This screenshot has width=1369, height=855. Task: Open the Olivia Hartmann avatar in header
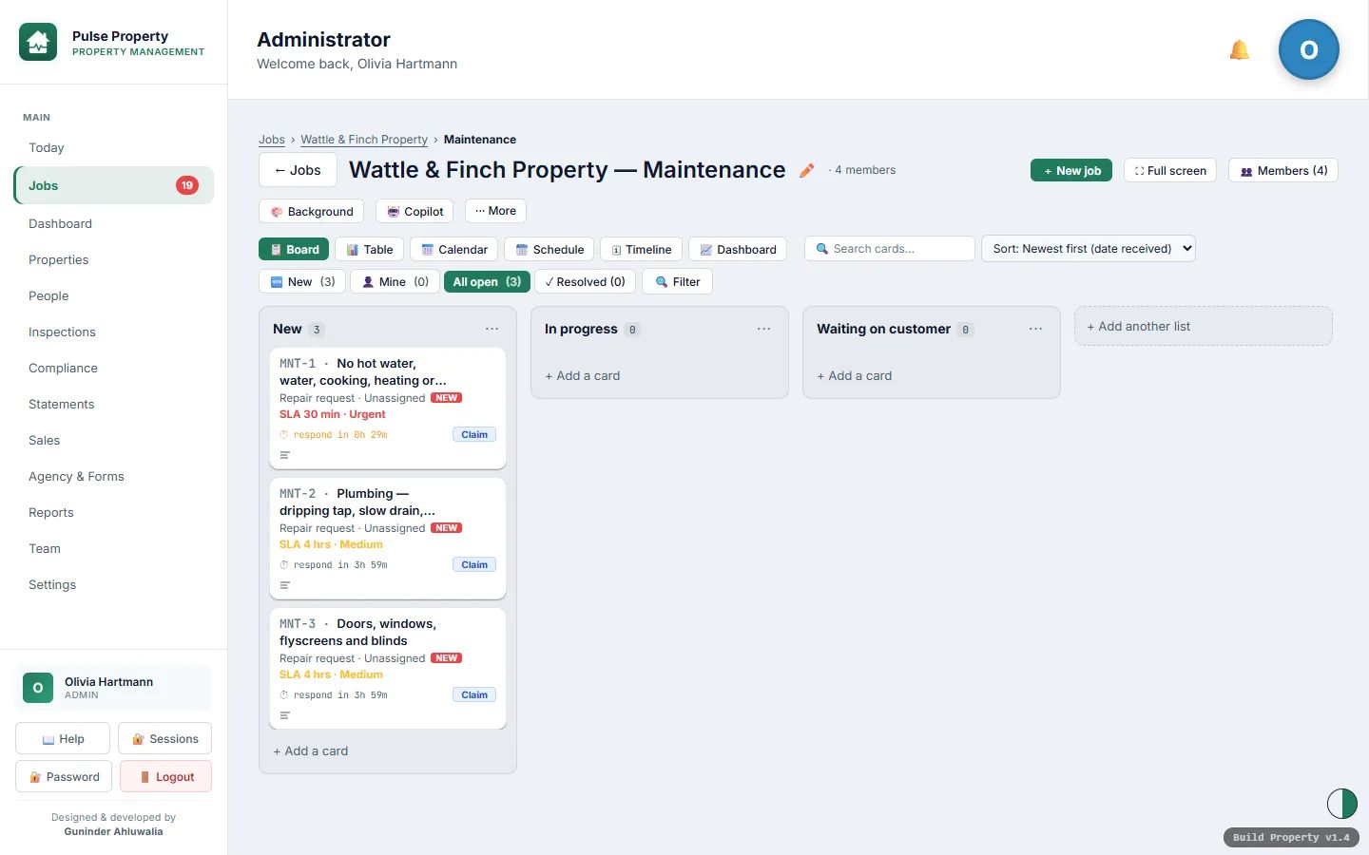(1308, 49)
